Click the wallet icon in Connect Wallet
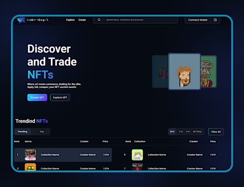244x187 pixels. click(x=215, y=20)
